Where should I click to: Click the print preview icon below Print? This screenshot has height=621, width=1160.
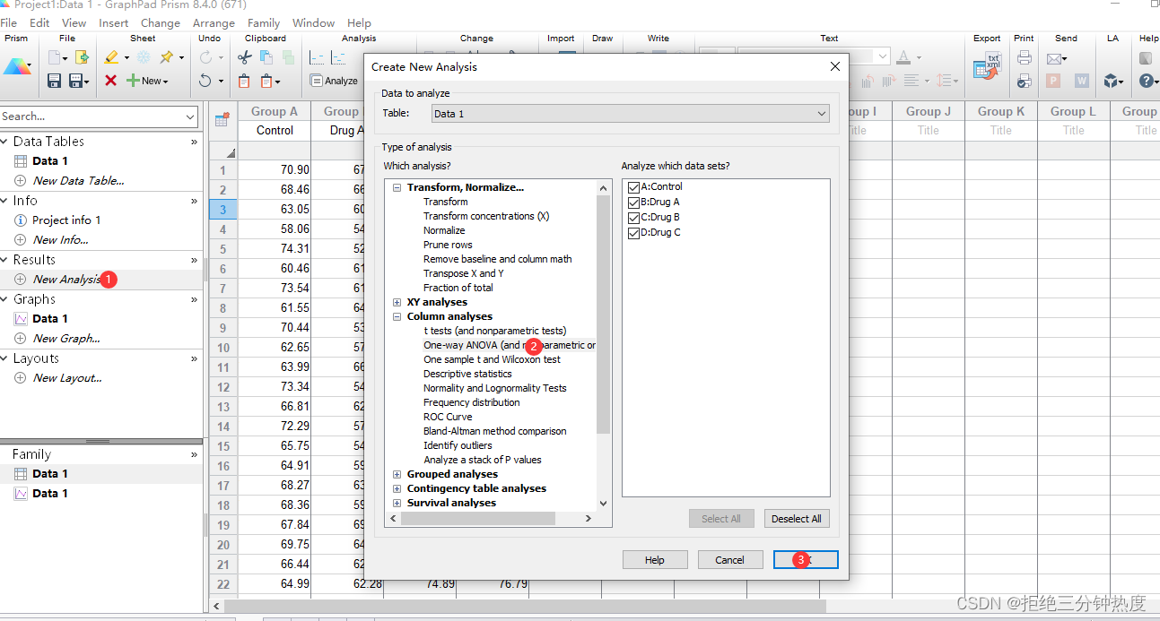click(1024, 81)
